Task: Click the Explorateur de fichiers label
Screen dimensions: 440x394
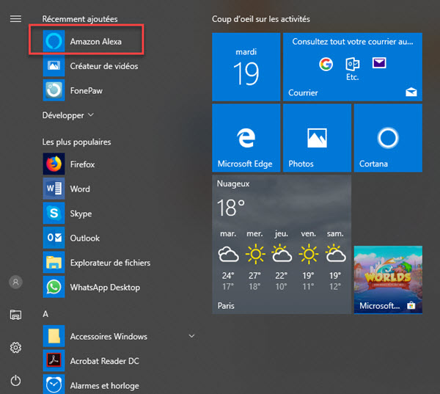Action: [x=110, y=263]
